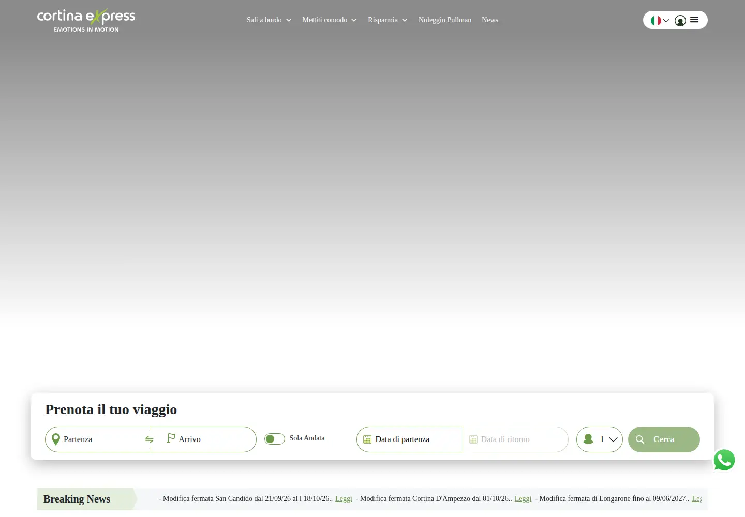Click the Breaking News label

pyautogui.click(x=77, y=499)
